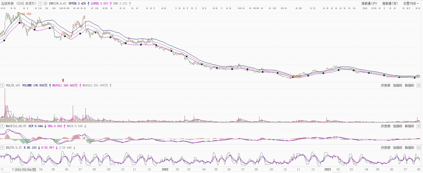Click 加指标 in the VOL panel

click(x=397, y=86)
